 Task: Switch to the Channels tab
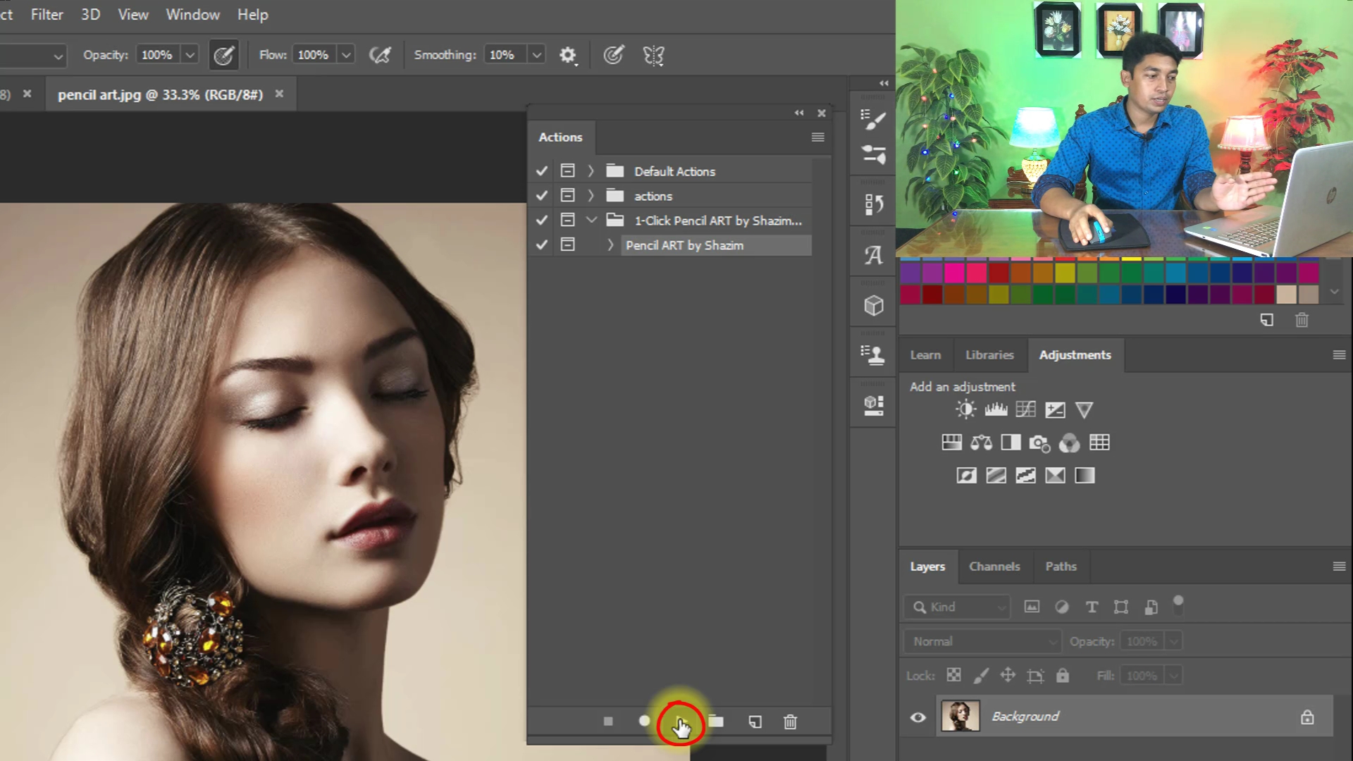[994, 567]
